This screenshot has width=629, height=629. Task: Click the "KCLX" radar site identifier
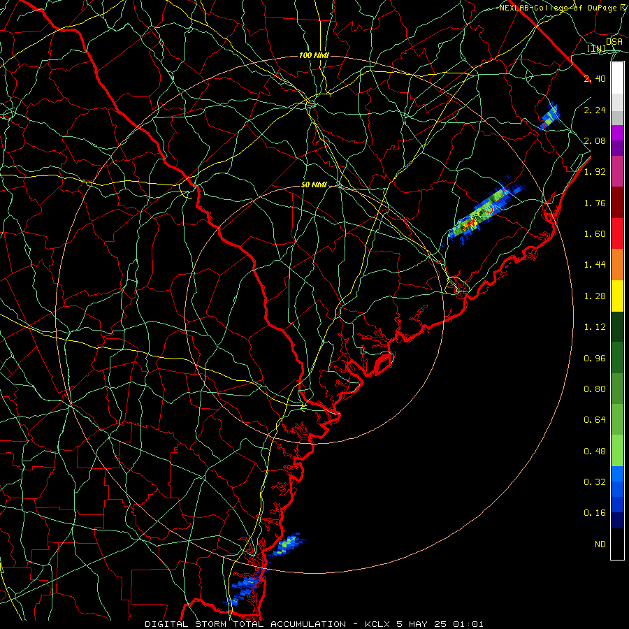click(x=377, y=624)
